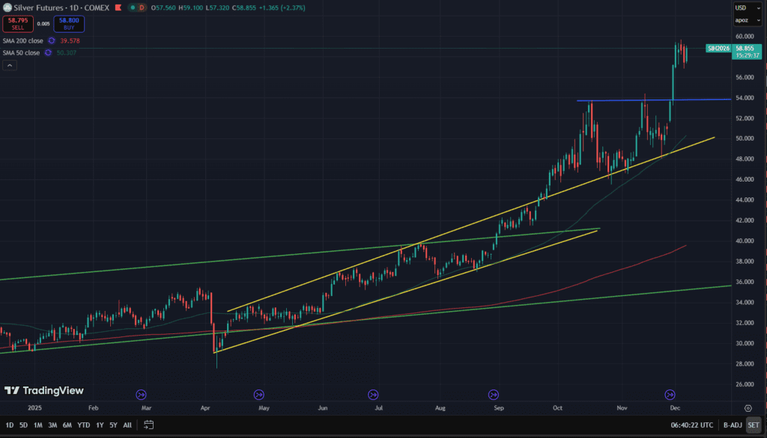The width and height of the screenshot is (767, 438).
Task: Click the 06:40:22 UTC timezone clock
Action: pos(692,425)
